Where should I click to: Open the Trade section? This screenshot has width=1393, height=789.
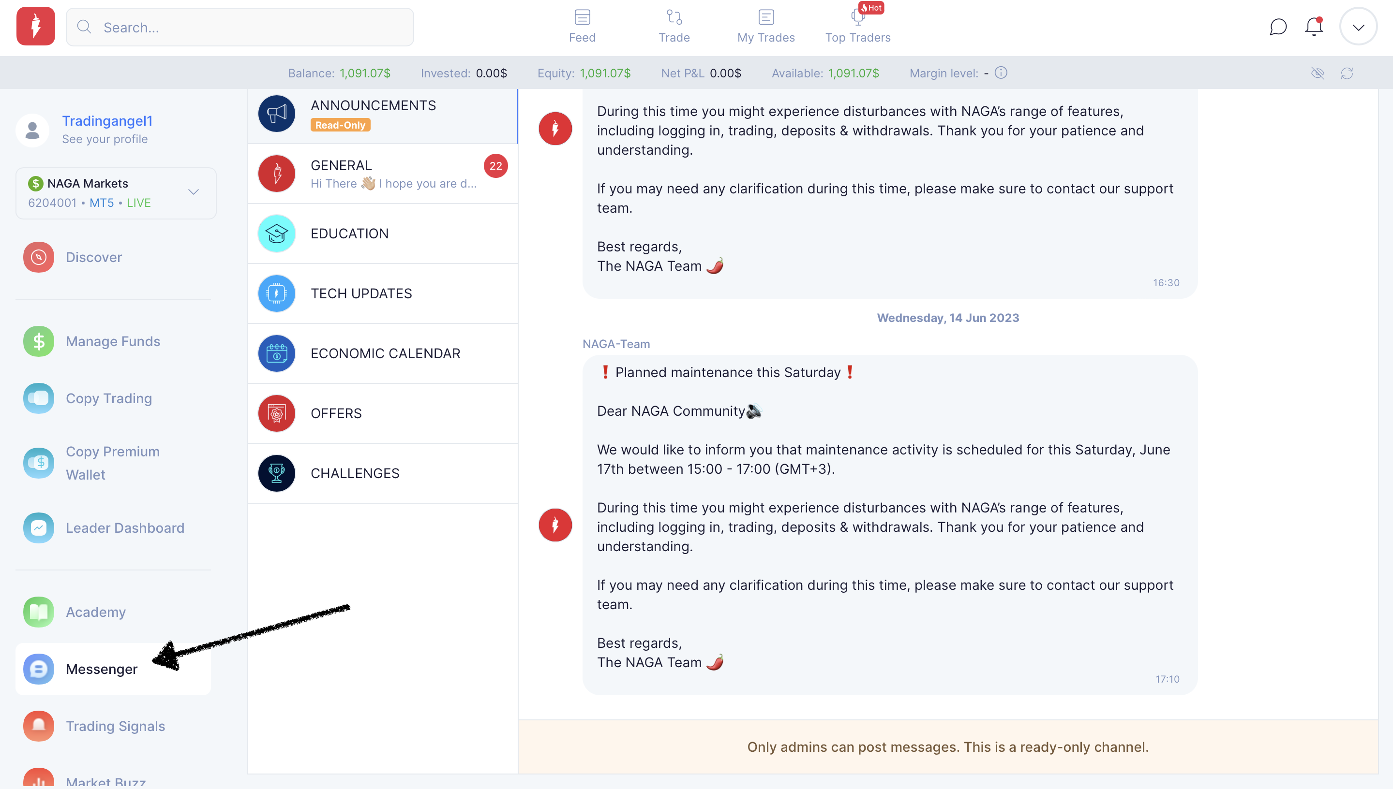pyautogui.click(x=674, y=26)
